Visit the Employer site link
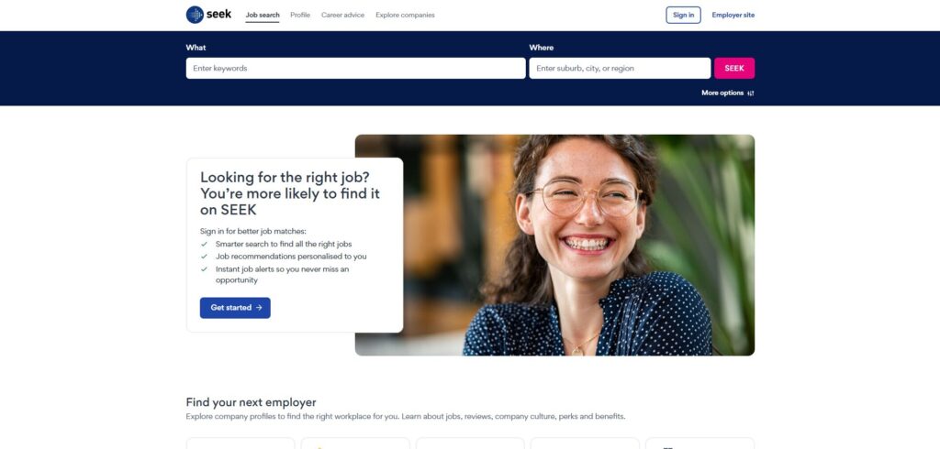940x449 pixels. click(x=733, y=15)
